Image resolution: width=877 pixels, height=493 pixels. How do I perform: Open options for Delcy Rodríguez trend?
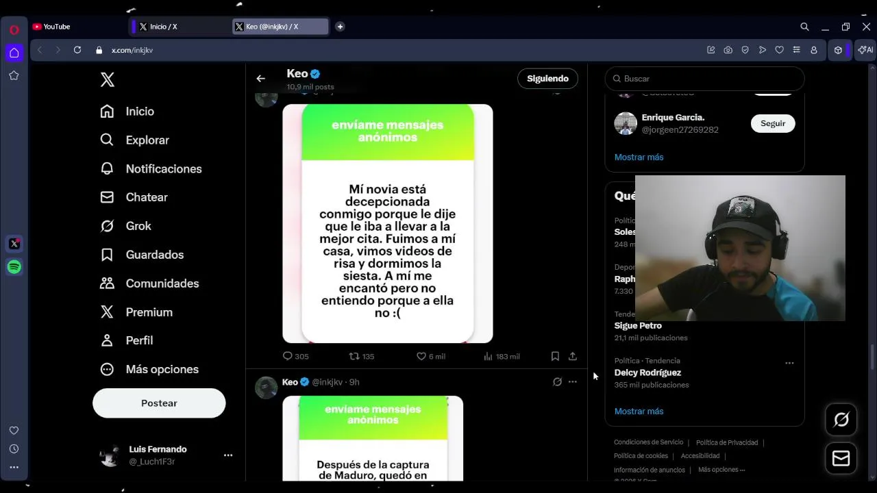789,363
